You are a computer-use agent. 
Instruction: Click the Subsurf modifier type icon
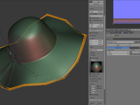(x=111, y=42)
